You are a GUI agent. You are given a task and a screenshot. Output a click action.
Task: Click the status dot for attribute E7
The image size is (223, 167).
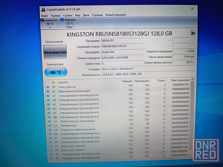(x=51, y=138)
